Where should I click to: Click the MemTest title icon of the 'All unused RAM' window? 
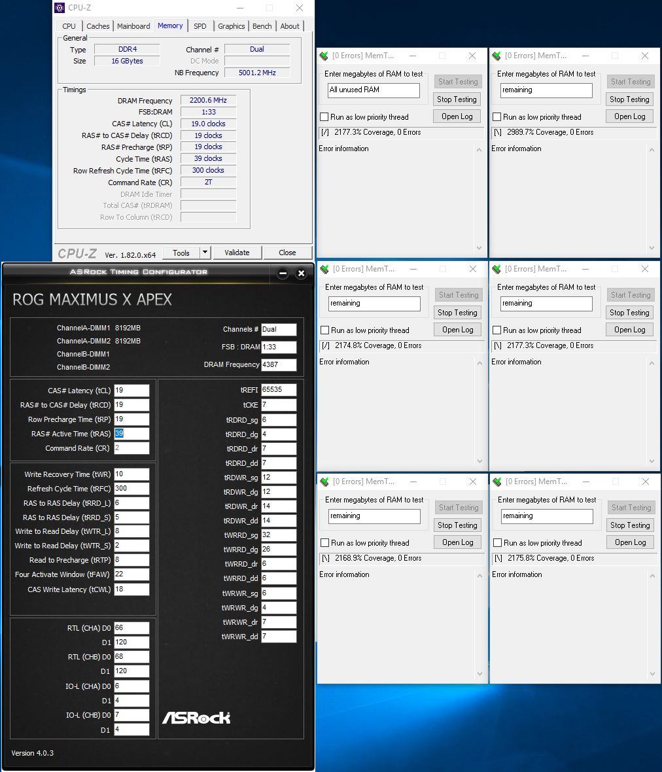coord(324,56)
